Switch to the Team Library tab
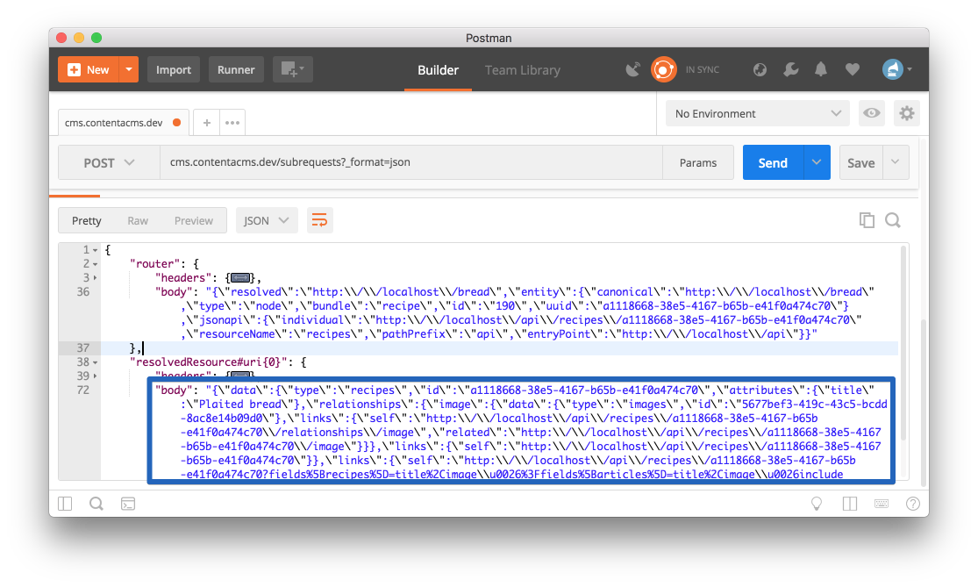 click(523, 70)
